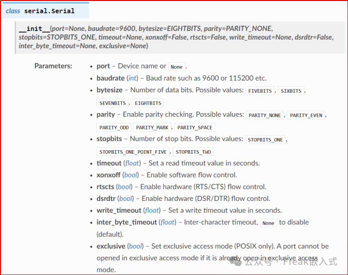Open the int type link beside baudrate
Viewport: 348px width, 275px height.
[x=132, y=78]
